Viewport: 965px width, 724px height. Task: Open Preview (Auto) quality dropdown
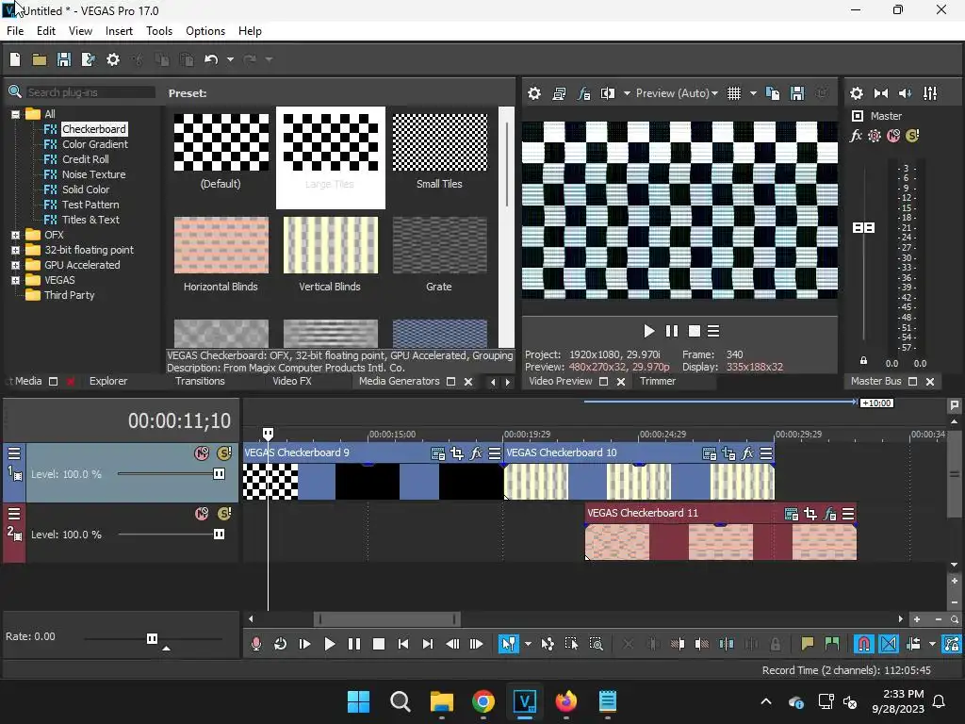tap(677, 93)
